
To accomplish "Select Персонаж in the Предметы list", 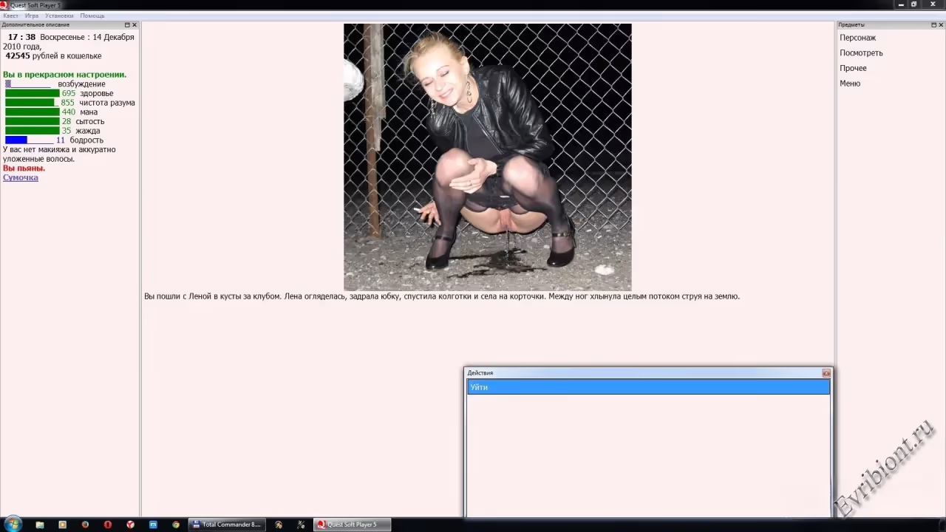I will [x=857, y=38].
